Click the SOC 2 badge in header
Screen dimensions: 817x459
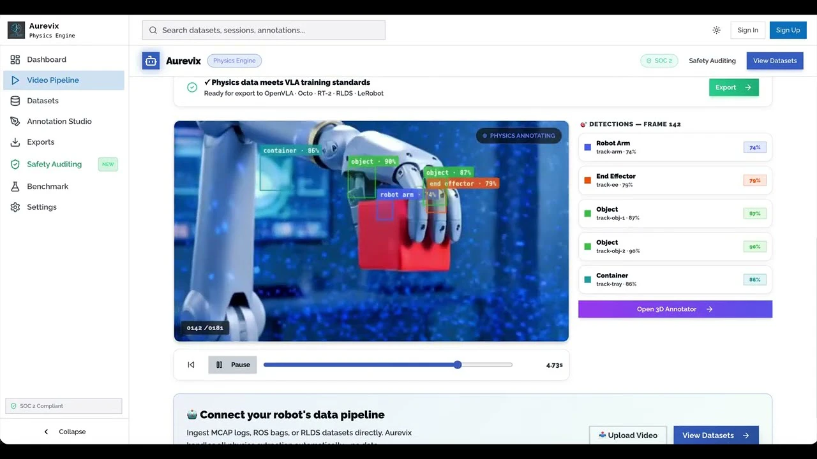click(x=659, y=61)
